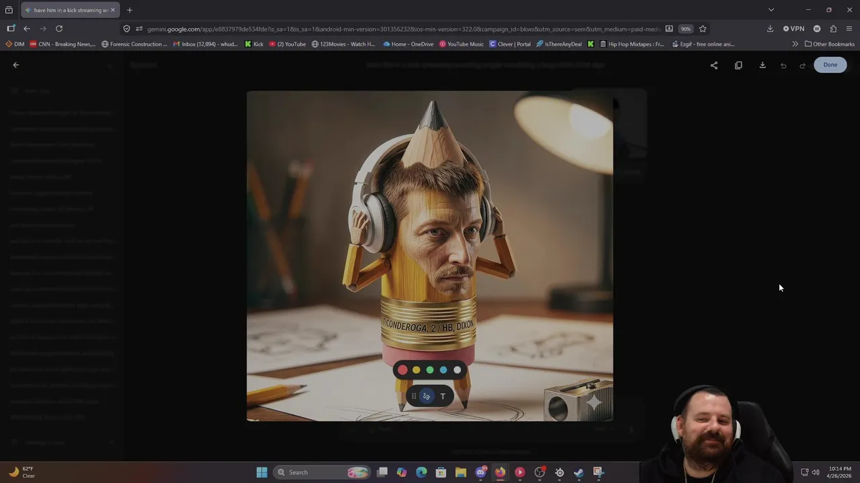Open Microsoft Edge from taskbar

tap(421, 472)
